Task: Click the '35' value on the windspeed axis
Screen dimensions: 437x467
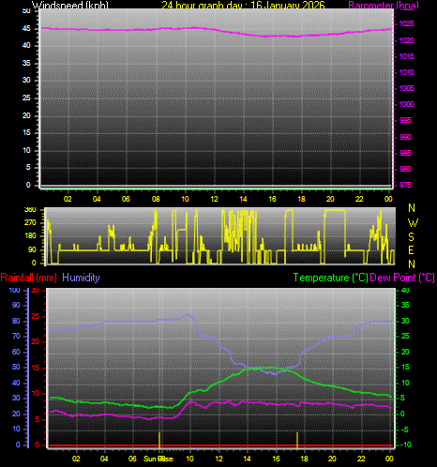Action: coord(26,63)
